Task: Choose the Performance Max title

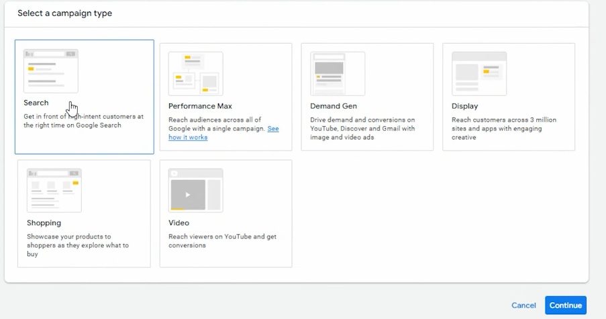Action: (x=200, y=106)
